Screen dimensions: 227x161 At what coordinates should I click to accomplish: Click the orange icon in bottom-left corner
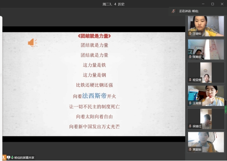click(4, 158)
